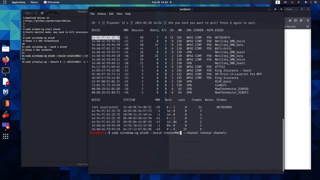Click line 5 sudo airmon-ng start wlan0
The height and width of the screenshot is (180, 320).
[x=42, y=29]
